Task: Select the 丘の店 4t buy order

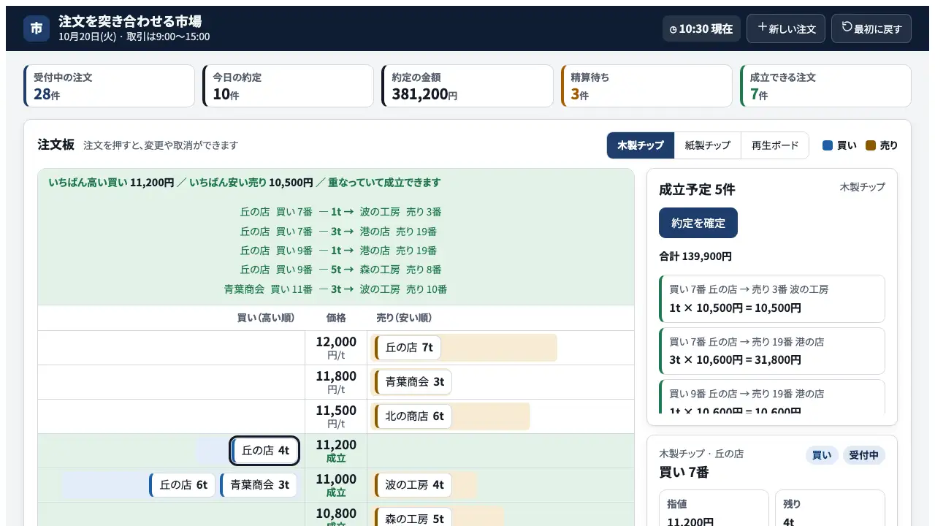Action: (264, 451)
